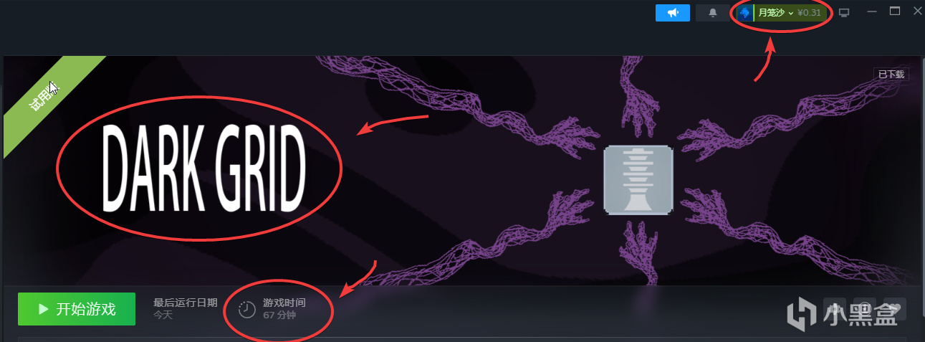925x342 pixels.
Task: Maximize the Steam window
Action: click(x=894, y=11)
